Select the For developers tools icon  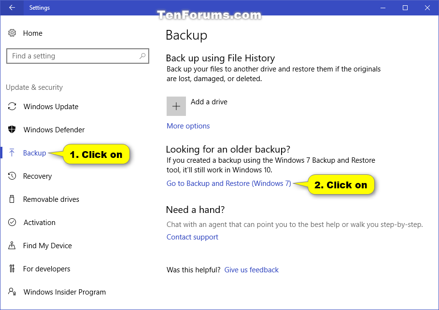point(12,268)
